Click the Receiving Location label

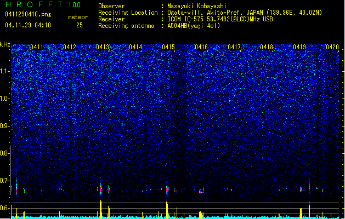click(128, 13)
